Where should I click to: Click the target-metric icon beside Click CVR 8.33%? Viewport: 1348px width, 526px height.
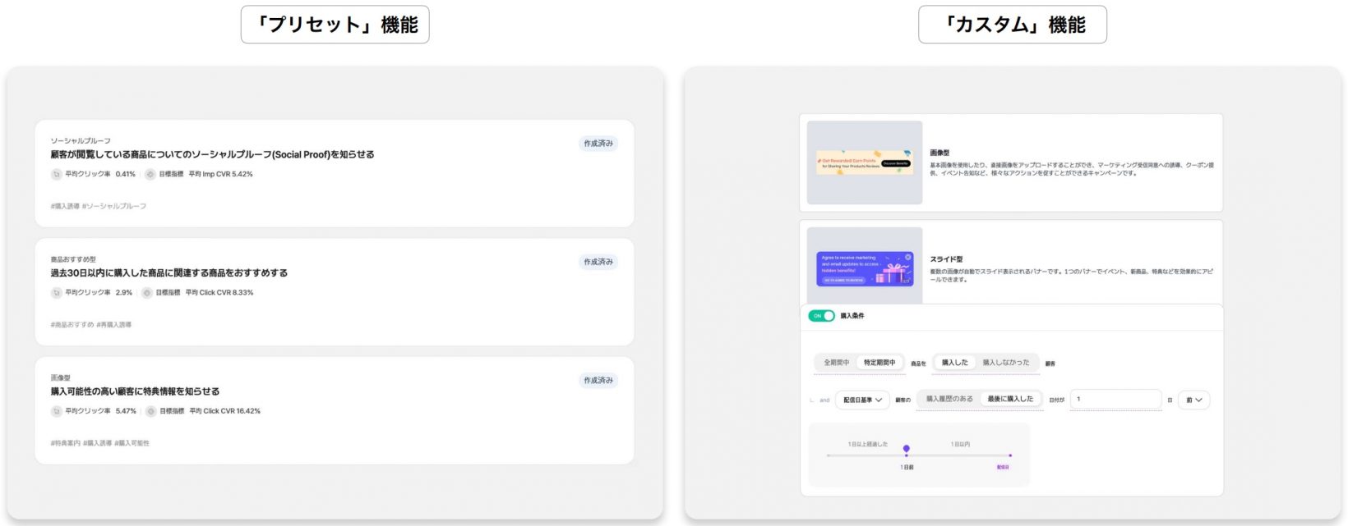click(x=147, y=293)
